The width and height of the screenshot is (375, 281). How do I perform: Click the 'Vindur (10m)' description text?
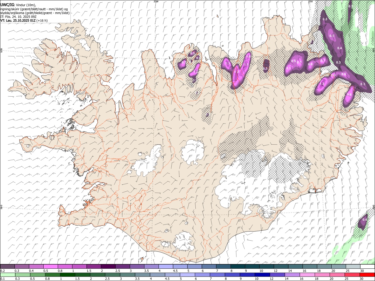tap(26, 5)
